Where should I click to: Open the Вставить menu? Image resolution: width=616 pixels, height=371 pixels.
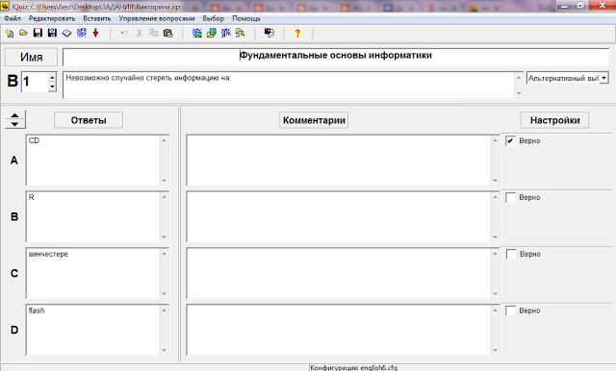point(97,18)
